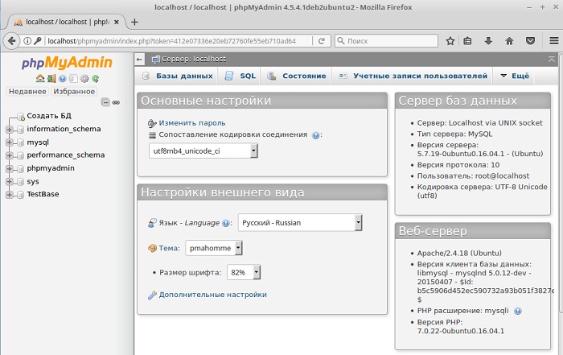Switch to the Базы данных tab
Image resolution: width=563 pixels, height=355 pixels.
tap(178, 76)
